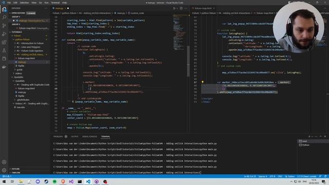Open main.py in the '#4 - Adding onClick' folder
Viewport: 329px width, 185px height.
[x=29, y=62]
